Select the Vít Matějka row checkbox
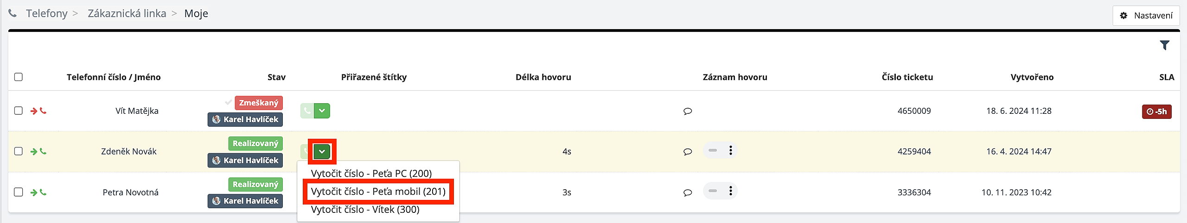Screen dimensions: 1187x223 pyautogui.click(x=19, y=111)
